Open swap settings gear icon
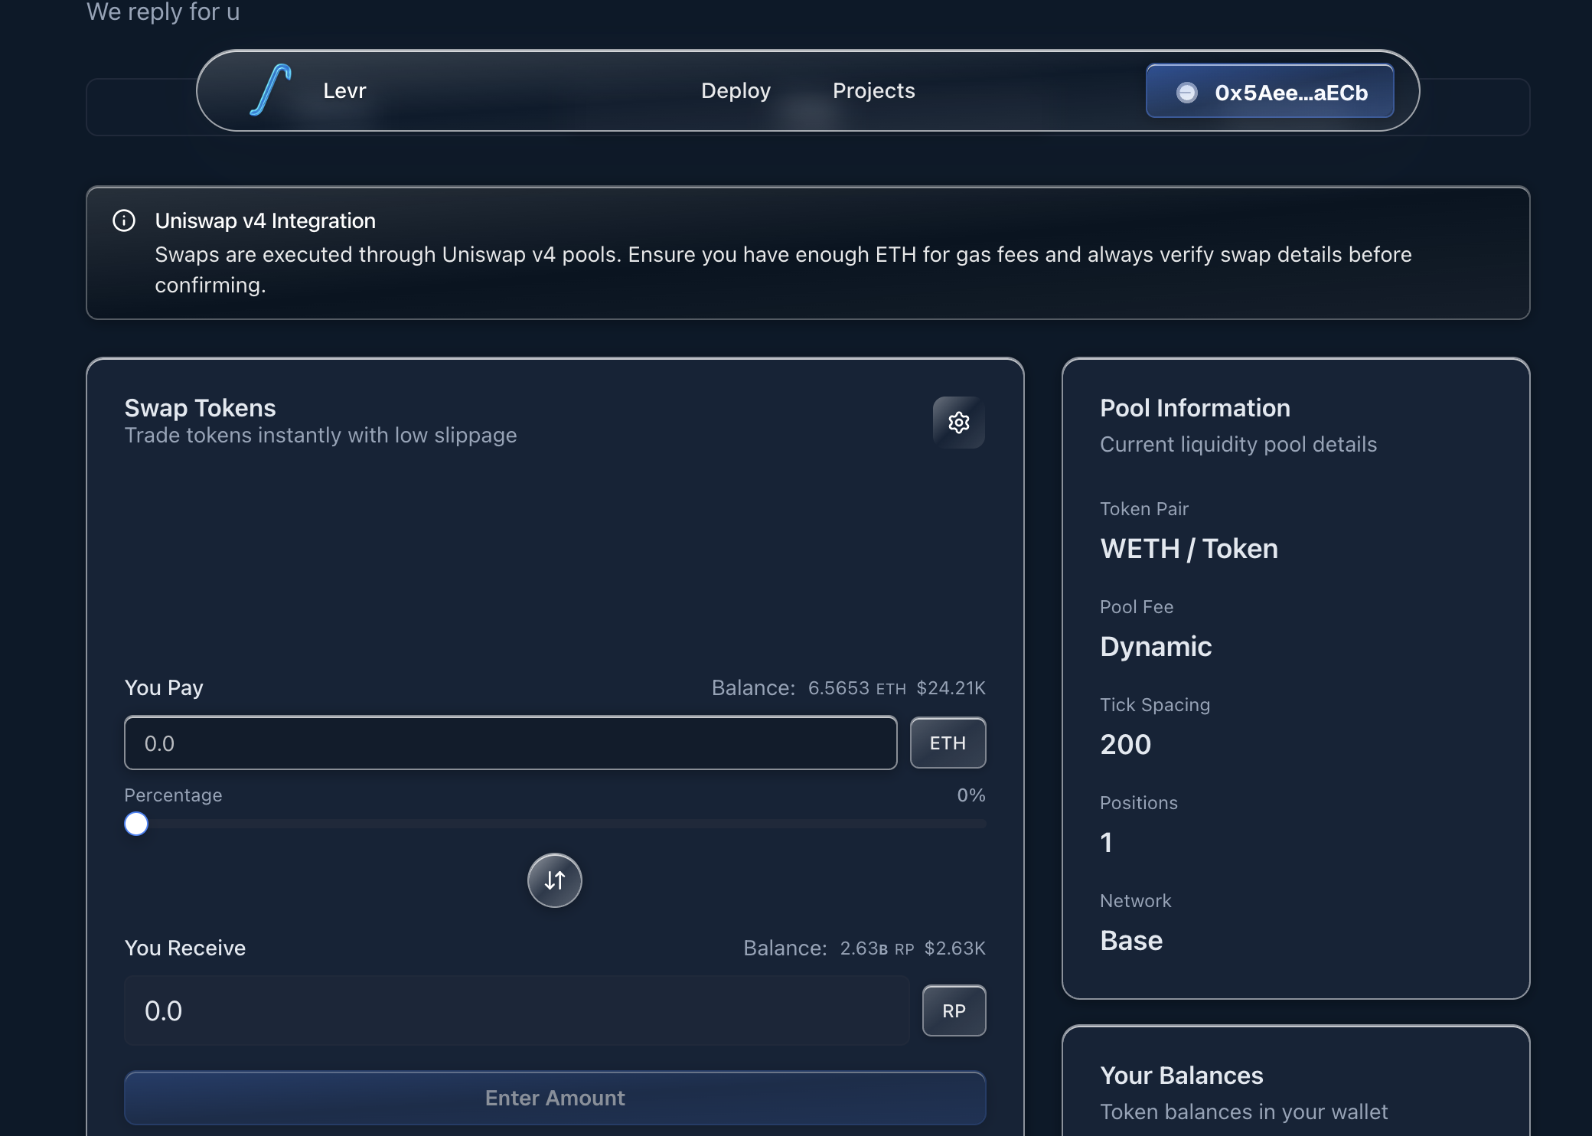The width and height of the screenshot is (1592, 1136). point(958,423)
